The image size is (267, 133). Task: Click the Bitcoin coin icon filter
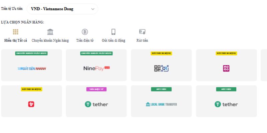point(85,32)
